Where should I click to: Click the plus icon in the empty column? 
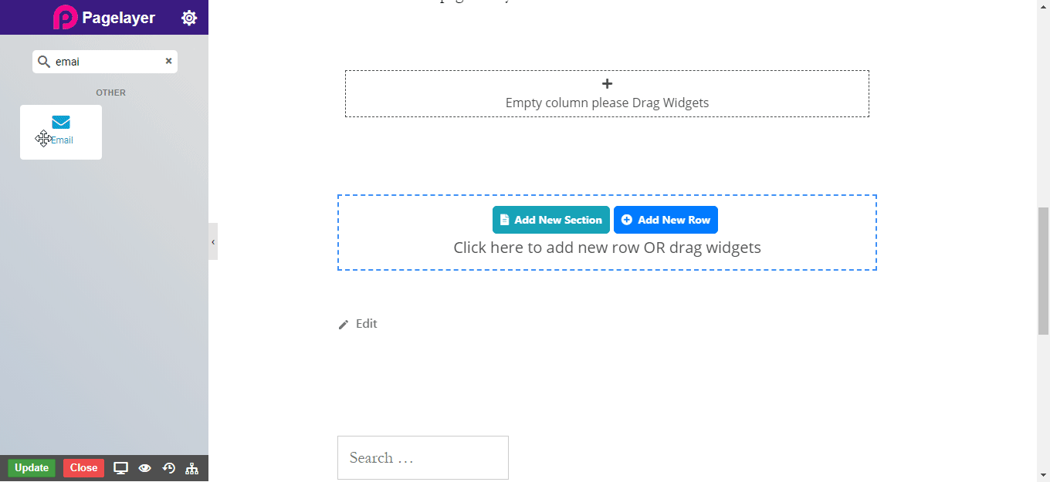coord(607,83)
